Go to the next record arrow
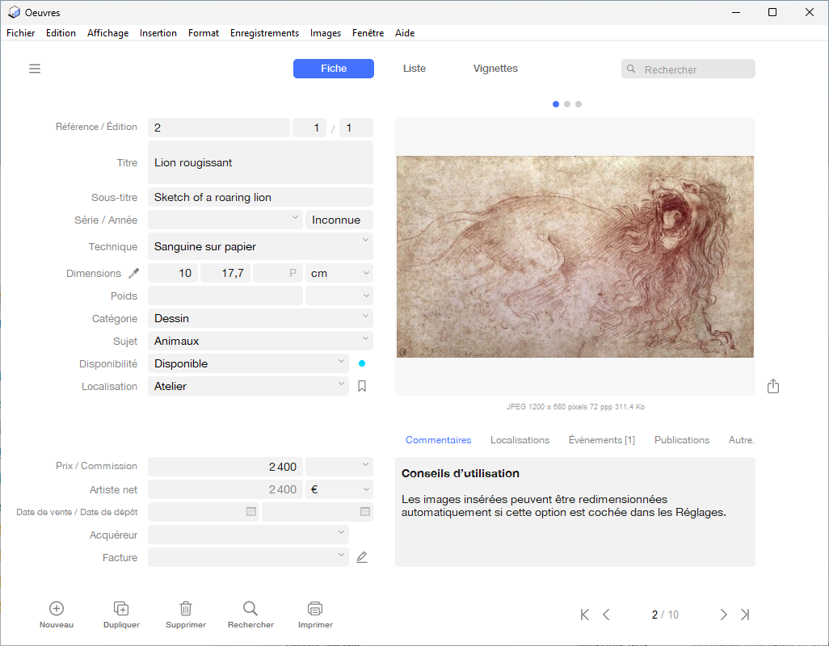 point(723,615)
